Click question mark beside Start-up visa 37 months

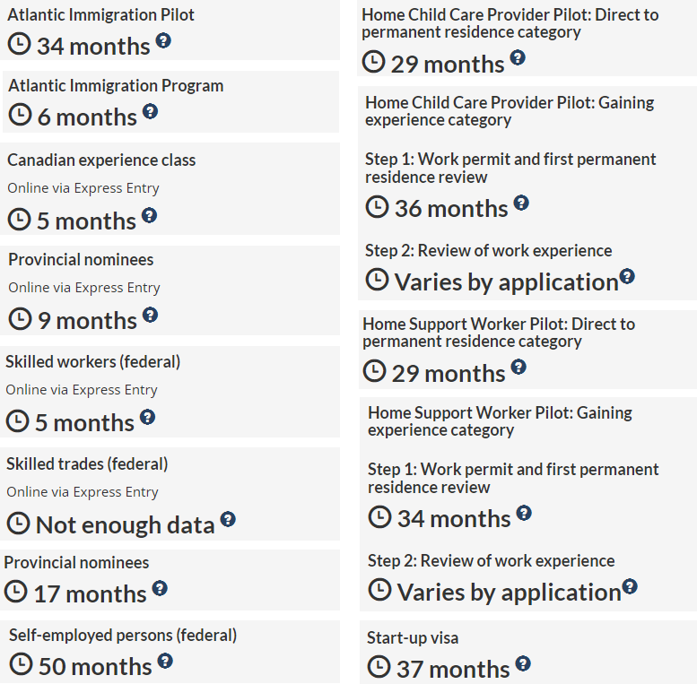523,663
